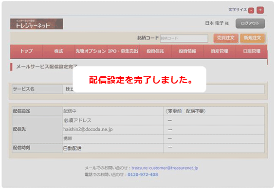276x190 pixels.
Task: Click the 文字サイズ label
Action: tap(238, 10)
